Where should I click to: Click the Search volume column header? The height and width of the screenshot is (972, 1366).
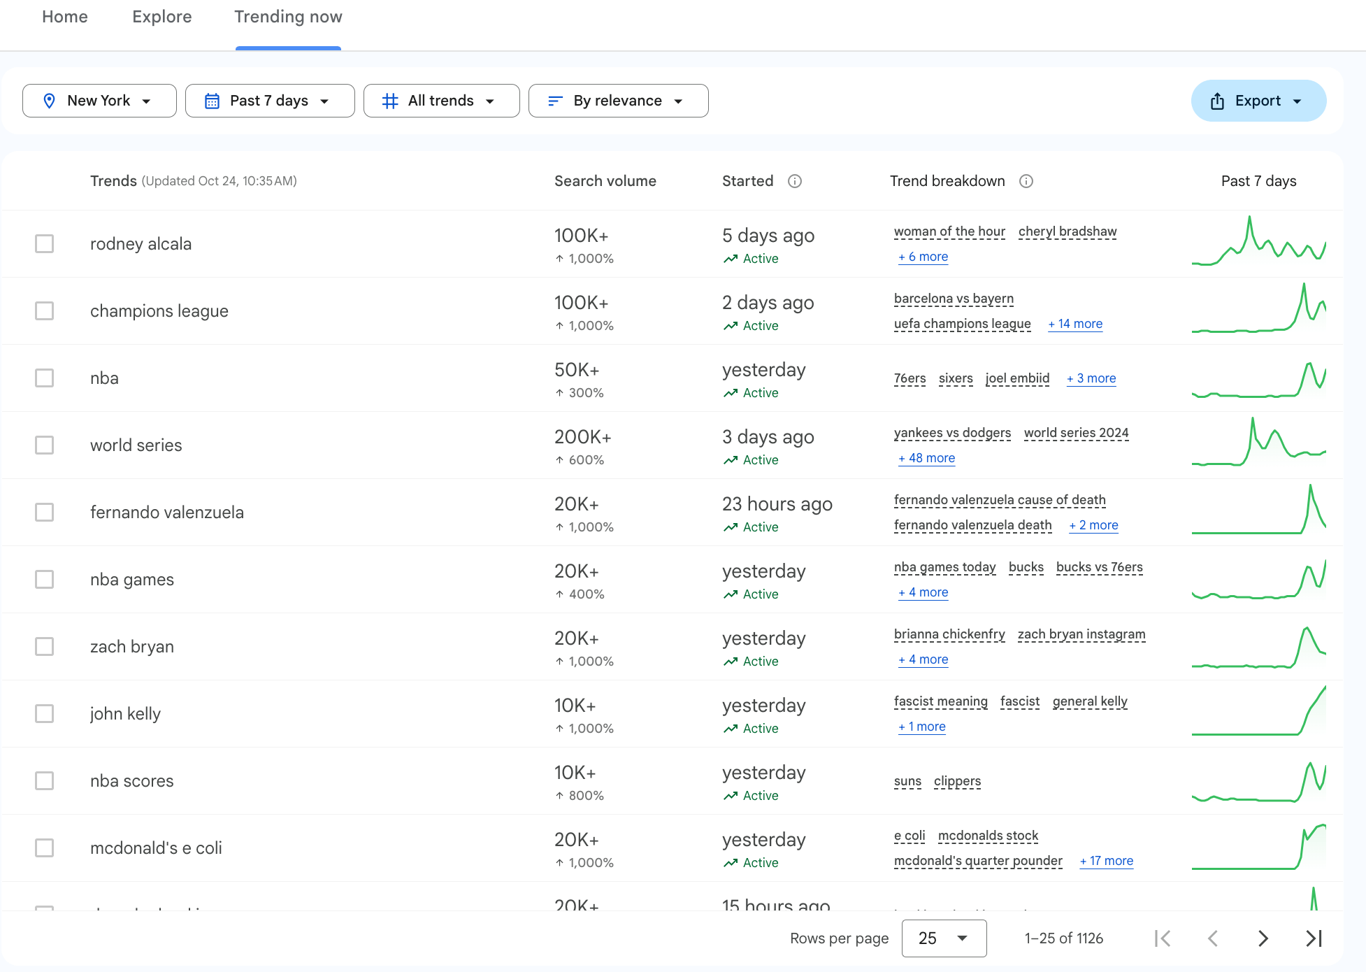(x=605, y=181)
